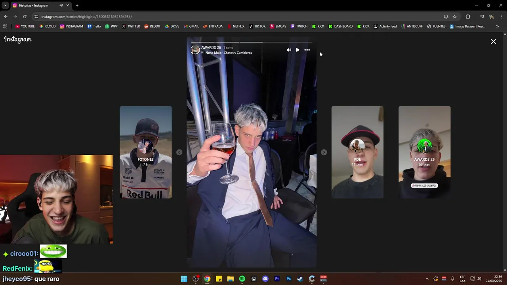
Task: Mute the Instagram story audio
Action: [289, 50]
